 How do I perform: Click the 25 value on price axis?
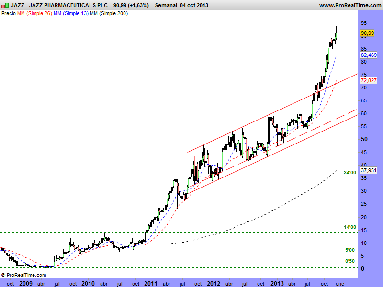pos(364,204)
